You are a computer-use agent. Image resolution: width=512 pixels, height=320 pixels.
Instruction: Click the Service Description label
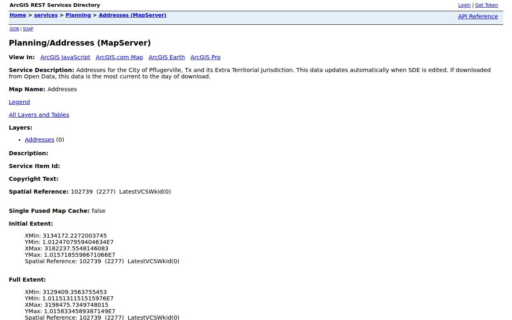coord(42,70)
